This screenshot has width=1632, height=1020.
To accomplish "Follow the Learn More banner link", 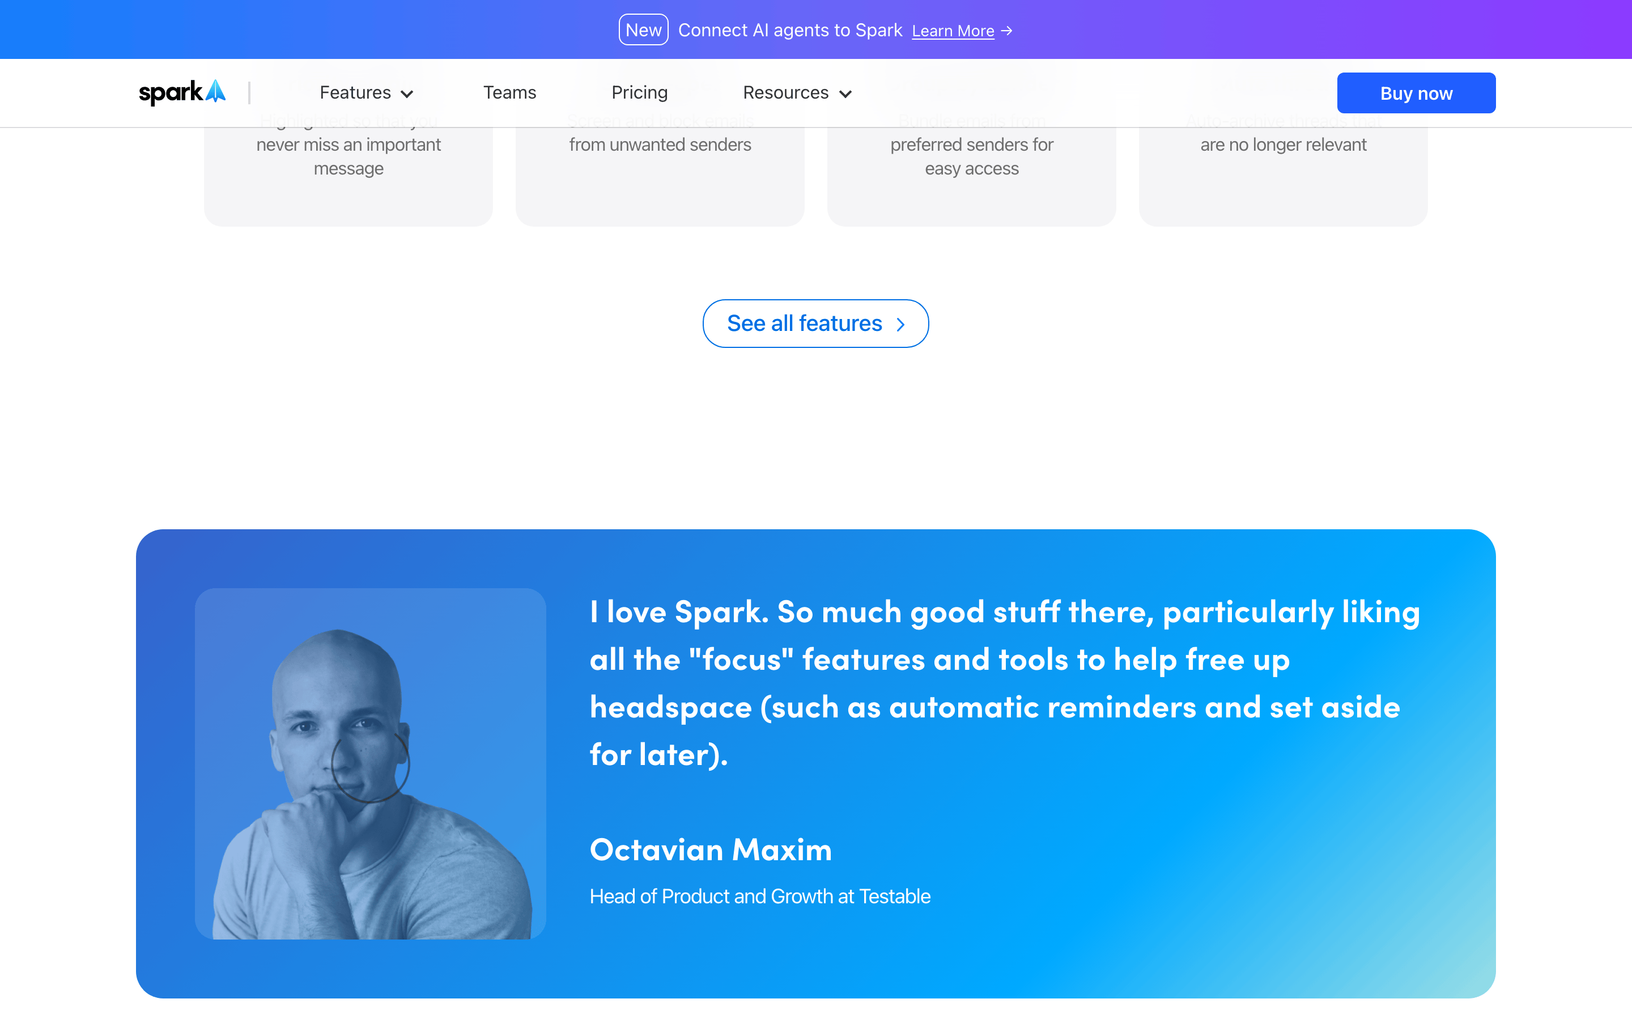I will click(x=953, y=31).
